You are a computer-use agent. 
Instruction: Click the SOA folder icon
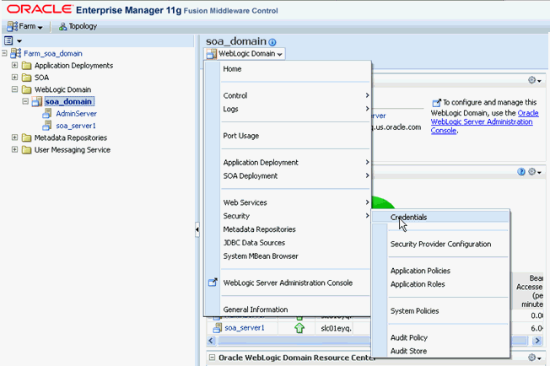click(x=26, y=78)
